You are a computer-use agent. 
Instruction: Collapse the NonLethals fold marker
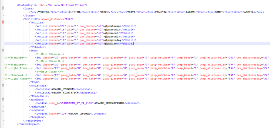(3, 86)
